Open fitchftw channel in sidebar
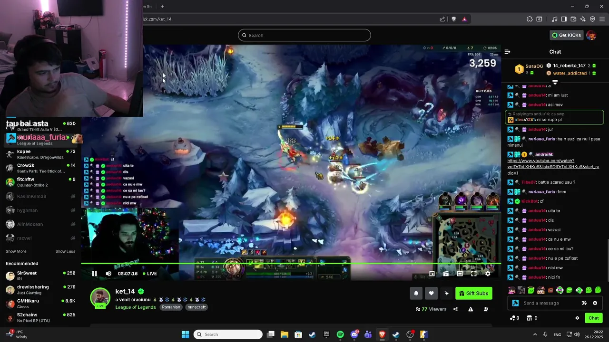Image resolution: width=609 pixels, height=342 pixels. 40,182
